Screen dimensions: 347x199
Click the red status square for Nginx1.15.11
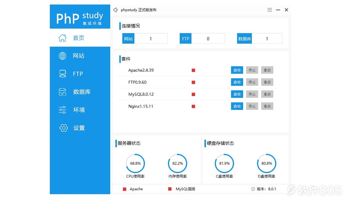click(193, 106)
